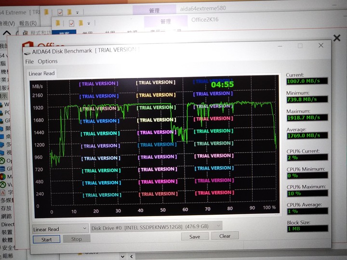Open the File menu in AIDA64 Disk Benchmark
Screen dimensions: 347x260
coord(29,62)
